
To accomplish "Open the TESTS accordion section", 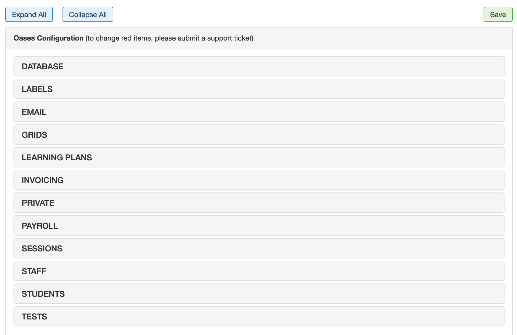I will 259,316.
